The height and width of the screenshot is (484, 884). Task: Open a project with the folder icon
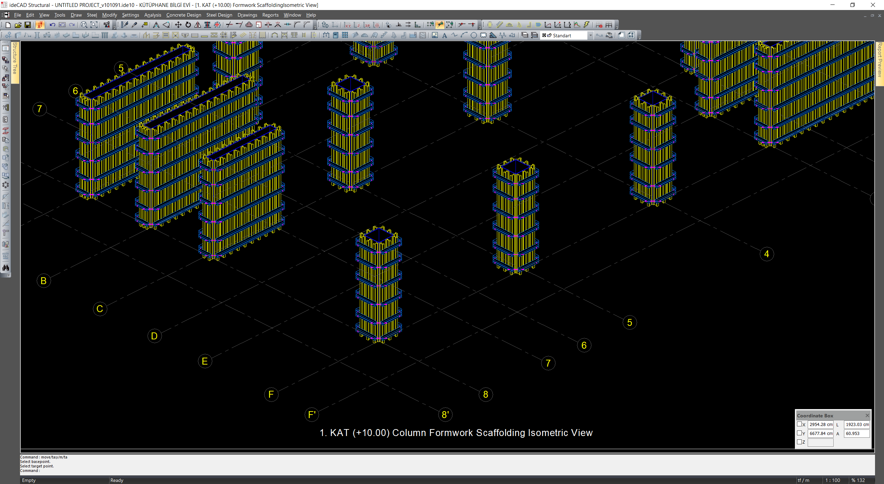coord(18,25)
